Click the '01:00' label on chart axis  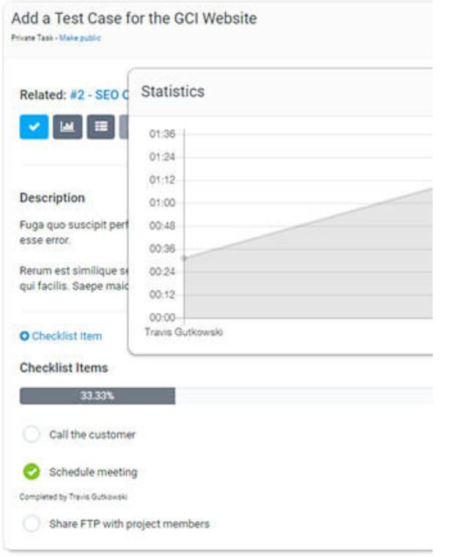click(162, 203)
